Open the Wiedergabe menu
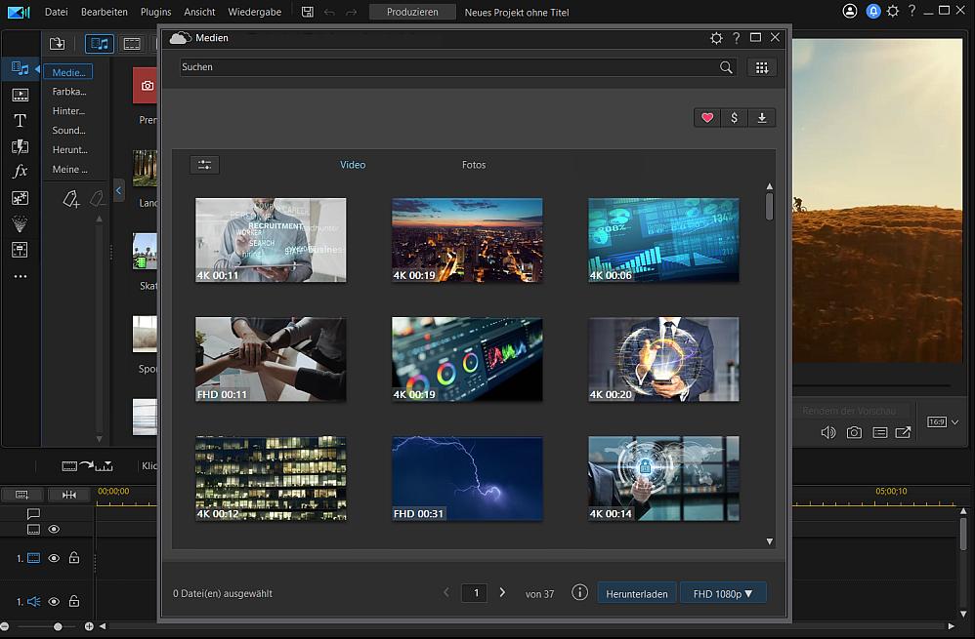975x639 pixels. [x=254, y=12]
